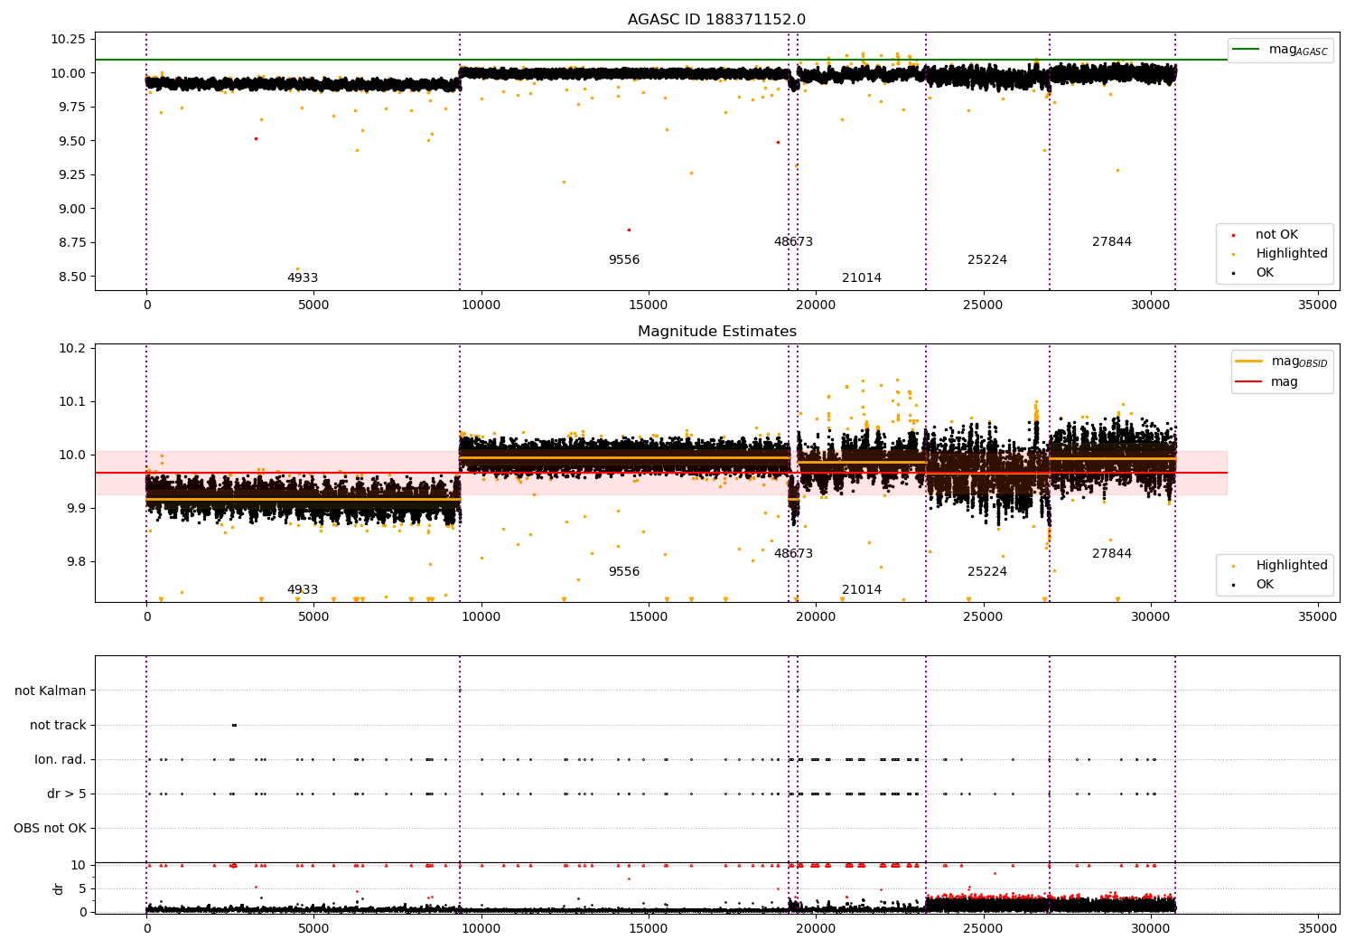Viewport: 1355px width, 949px height.
Task: Click OBSID label 27844 in Magnitude Estimates plot
Action: 1112,554
